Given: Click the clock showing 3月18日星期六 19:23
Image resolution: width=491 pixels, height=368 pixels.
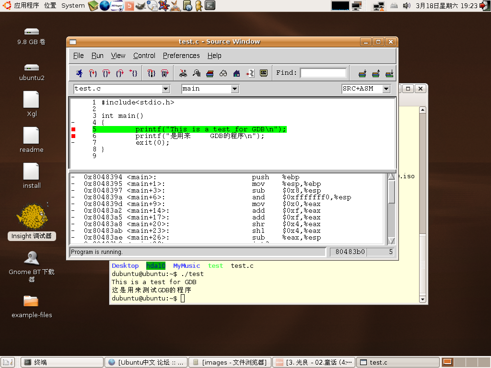Looking at the screenshot, I should click(446, 6).
